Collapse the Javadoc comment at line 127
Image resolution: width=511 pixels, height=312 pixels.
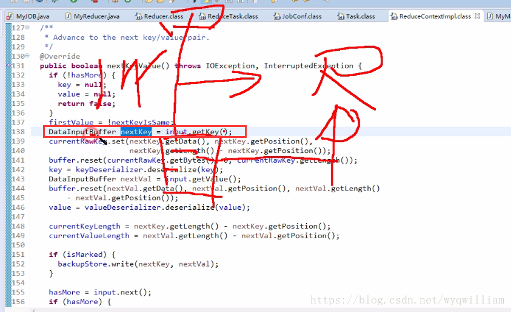[x=27, y=27]
